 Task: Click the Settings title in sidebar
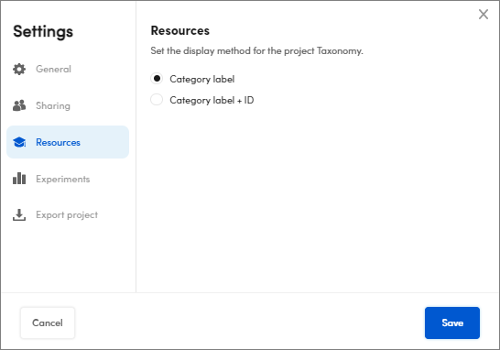[x=43, y=31]
